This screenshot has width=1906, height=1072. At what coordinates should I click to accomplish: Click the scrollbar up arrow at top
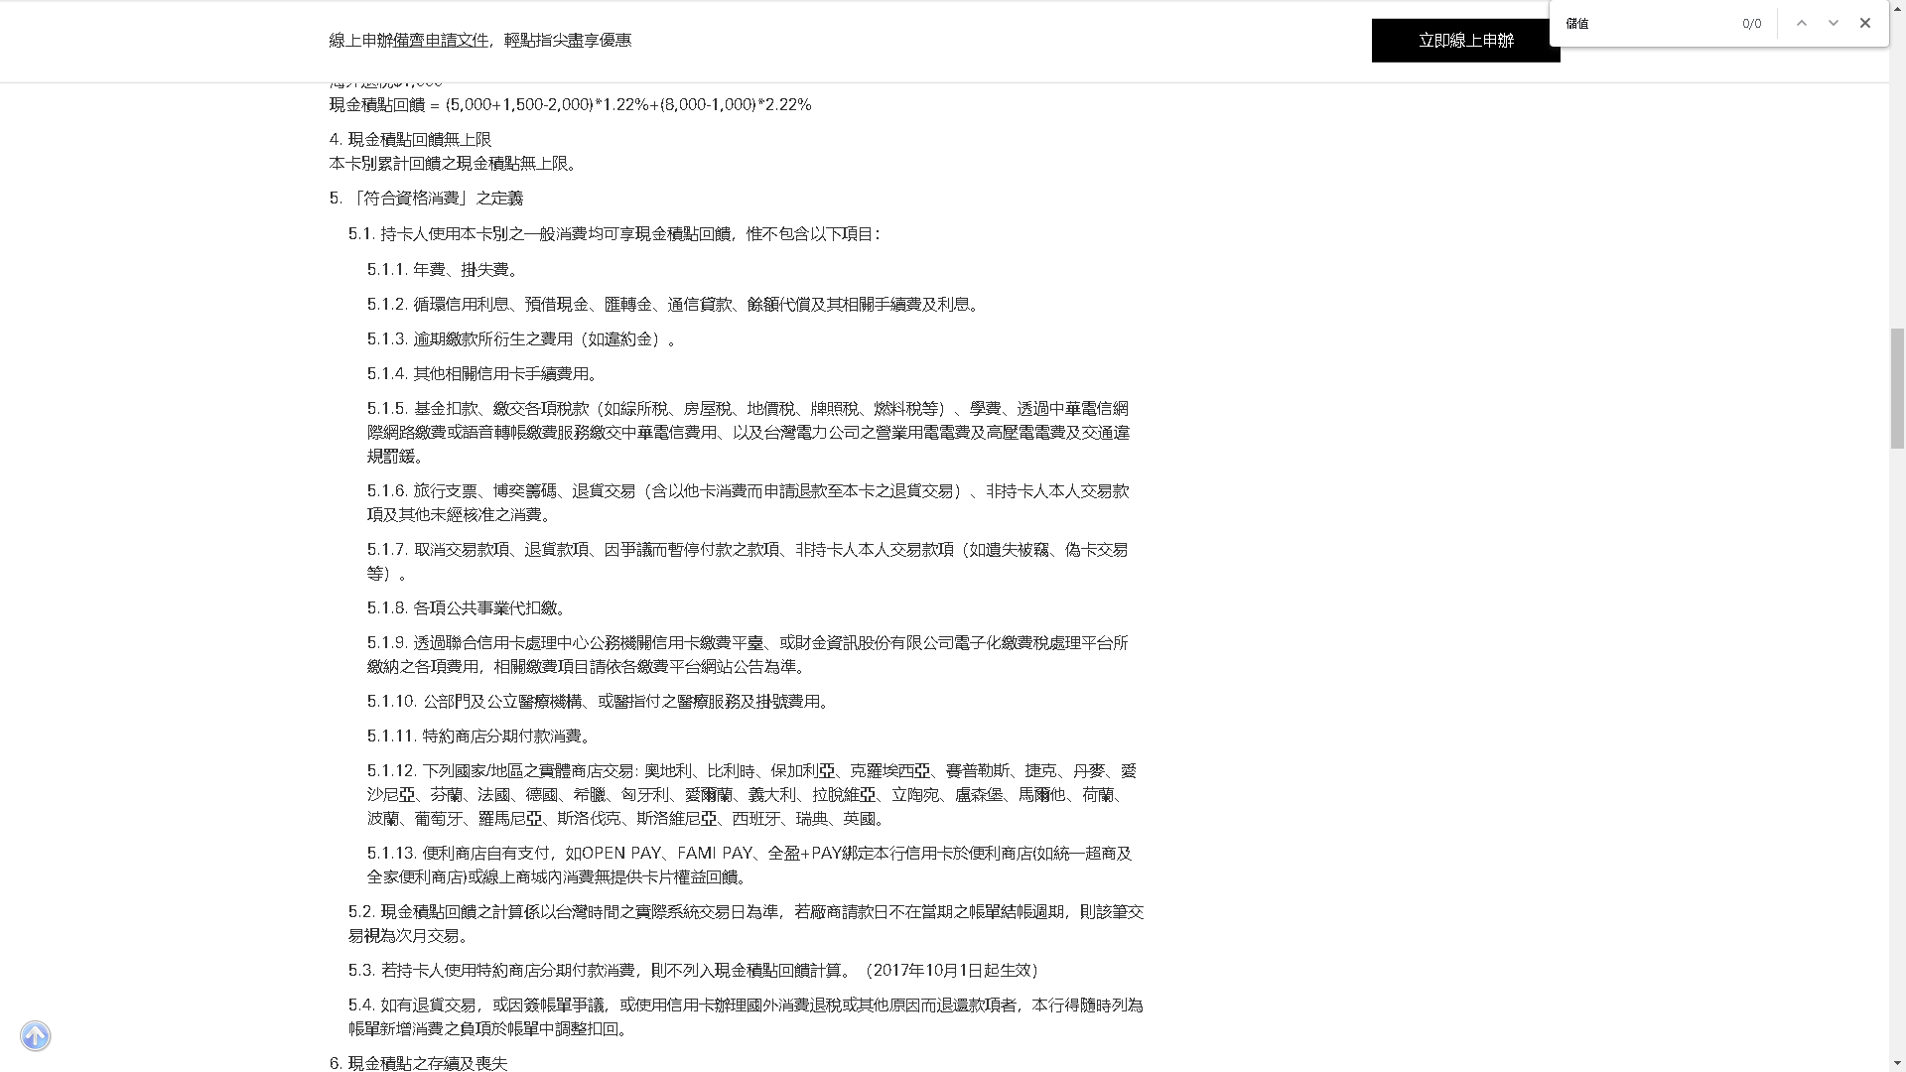coord(1897,6)
